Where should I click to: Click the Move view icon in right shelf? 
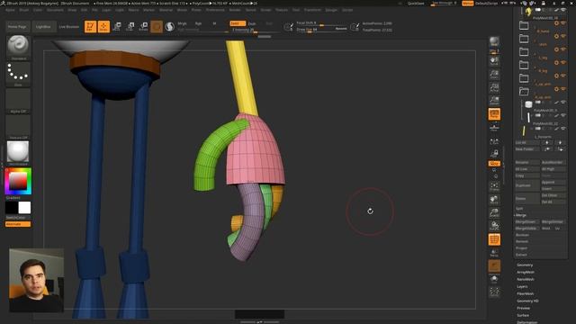coord(494,200)
